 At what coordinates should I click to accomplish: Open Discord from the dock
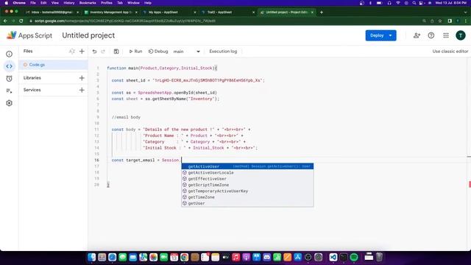266,257
